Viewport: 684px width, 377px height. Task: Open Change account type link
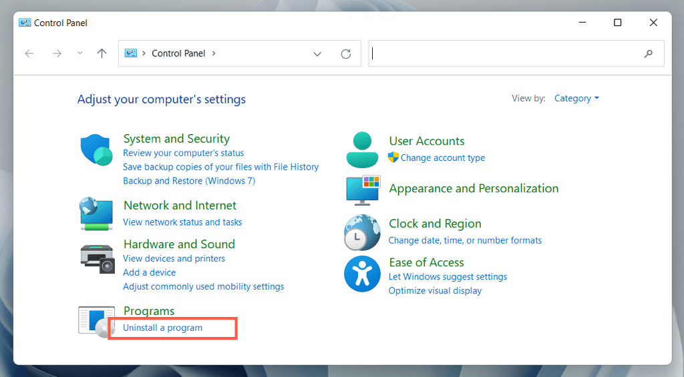(442, 158)
